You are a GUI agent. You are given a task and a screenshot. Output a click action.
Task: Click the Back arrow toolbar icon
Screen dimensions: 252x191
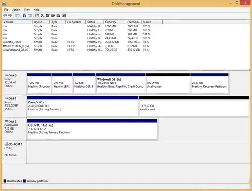click(5, 15)
